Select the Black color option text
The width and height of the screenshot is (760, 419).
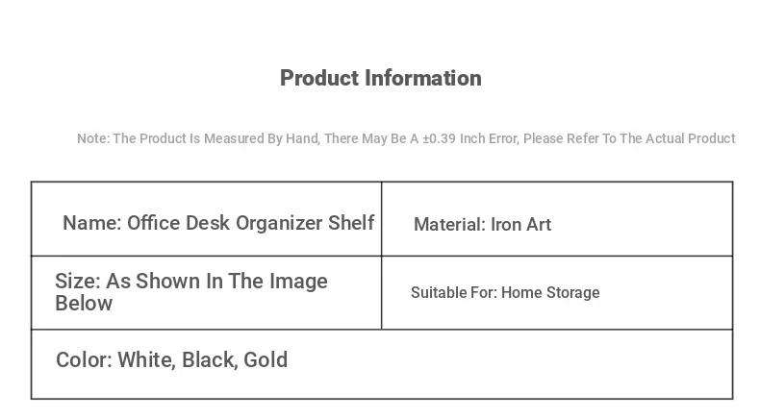coord(210,360)
